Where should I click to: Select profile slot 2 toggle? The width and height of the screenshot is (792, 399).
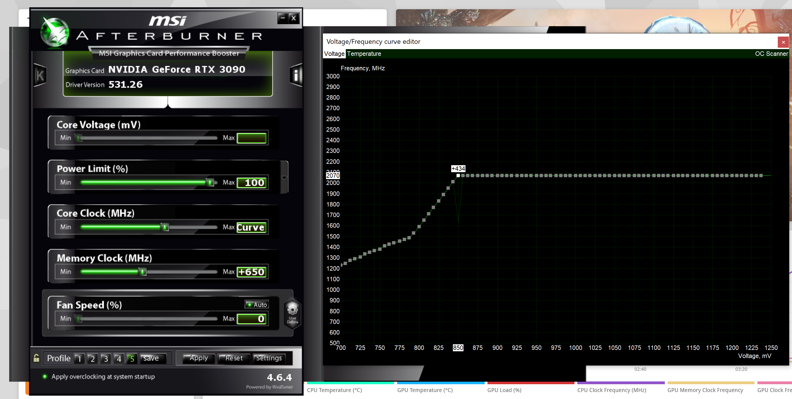[92, 358]
